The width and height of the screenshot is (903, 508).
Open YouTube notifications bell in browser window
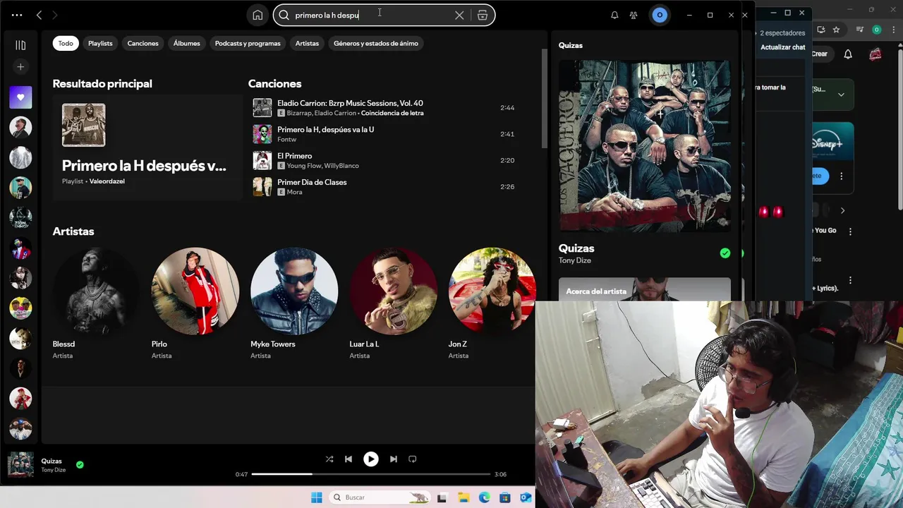point(848,54)
